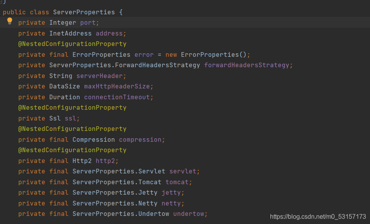The image size is (370, 224).
Task: Click the undertow field name
Action: click(189, 214)
